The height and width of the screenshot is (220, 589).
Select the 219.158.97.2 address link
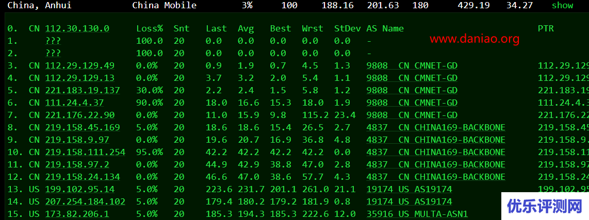click(77, 164)
